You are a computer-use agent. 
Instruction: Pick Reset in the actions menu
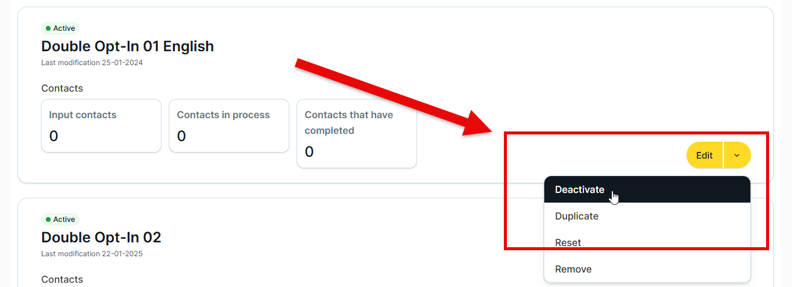tap(568, 242)
